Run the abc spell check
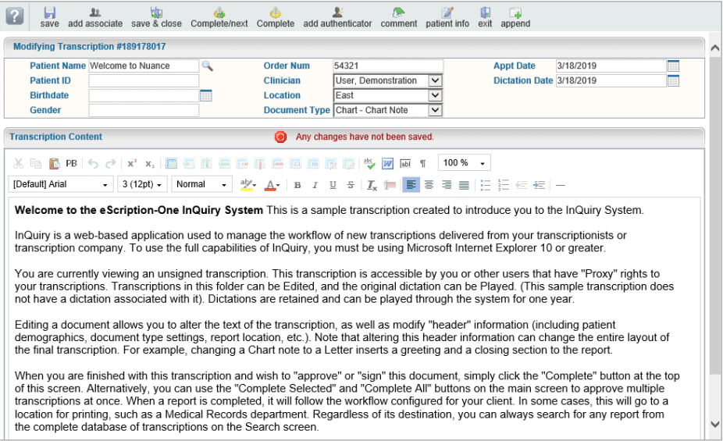Screen dimensions: 723x441 369,163
